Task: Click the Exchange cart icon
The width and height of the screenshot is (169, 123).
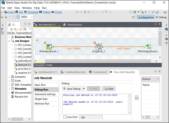Action: [25, 12]
